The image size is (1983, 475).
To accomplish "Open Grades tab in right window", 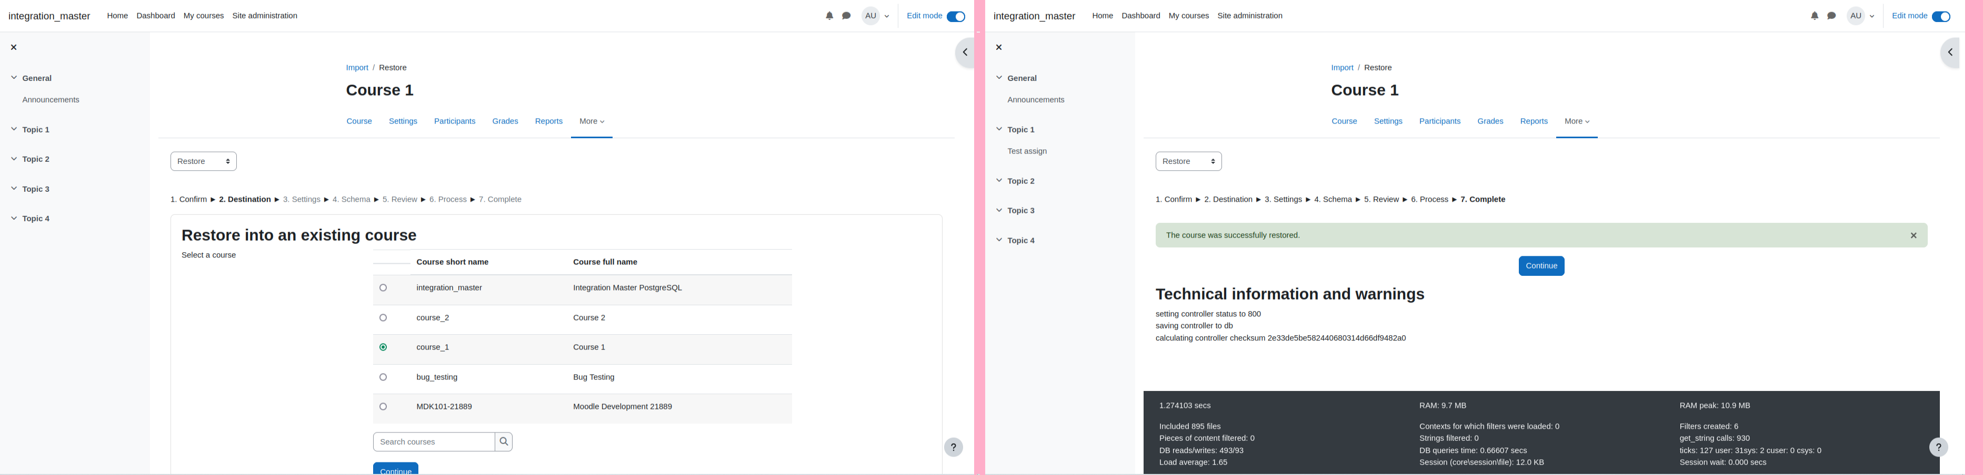I will (1490, 121).
